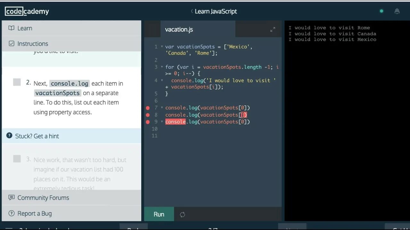Image resolution: width=410 pixels, height=230 pixels.
Task: Click line number 2 in gutter
Action: click(x=156, y=60)
